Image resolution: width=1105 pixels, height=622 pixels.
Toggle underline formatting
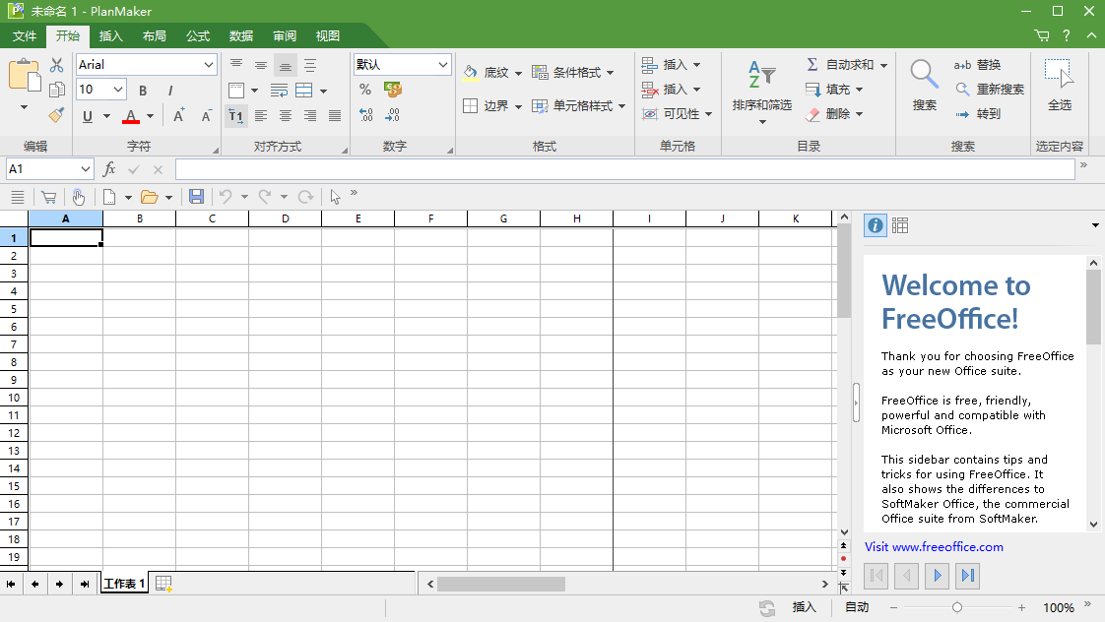point(88,116)
